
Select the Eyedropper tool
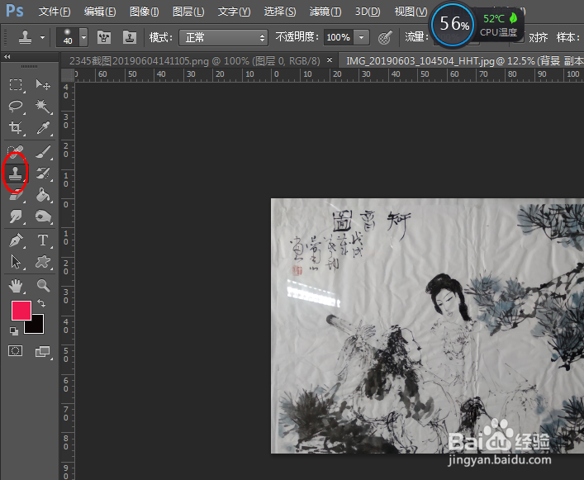[43, 128]
